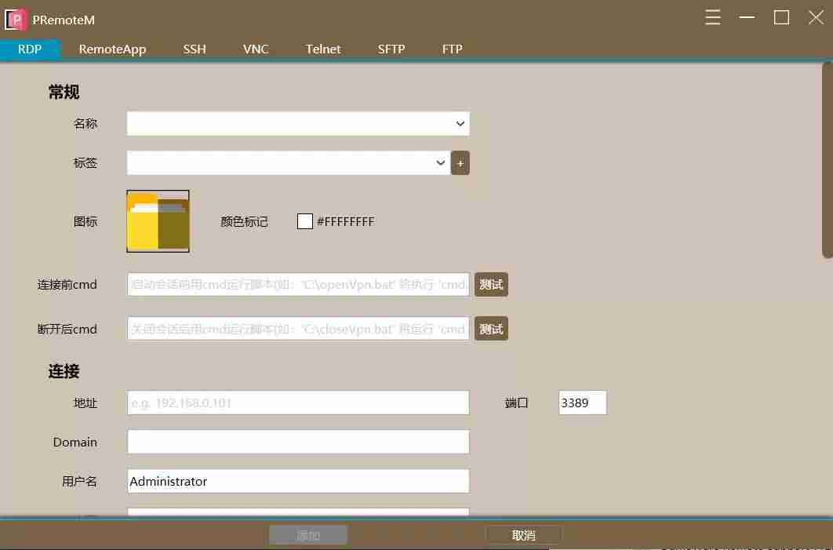Click the 取消 cancel button

pyautogui.click(x=523, y=535)
